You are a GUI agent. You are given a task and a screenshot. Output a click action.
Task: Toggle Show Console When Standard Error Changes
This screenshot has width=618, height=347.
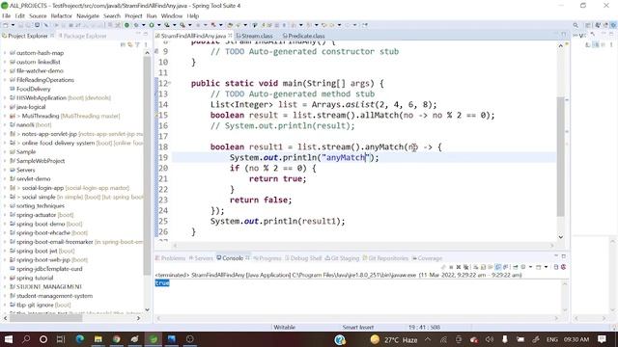(x=505, y=267)
